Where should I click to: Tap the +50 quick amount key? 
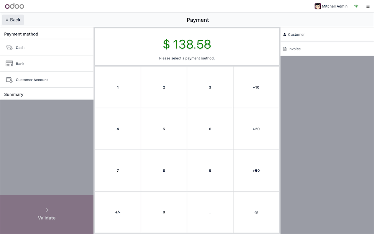click(256, 171)
